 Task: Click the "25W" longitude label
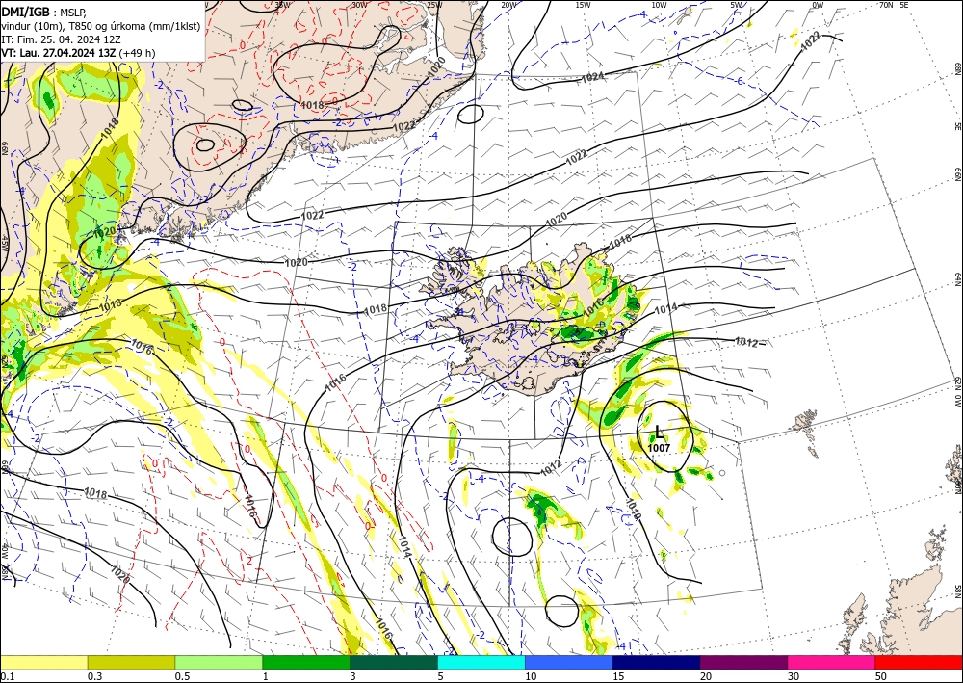pos(434,5)
